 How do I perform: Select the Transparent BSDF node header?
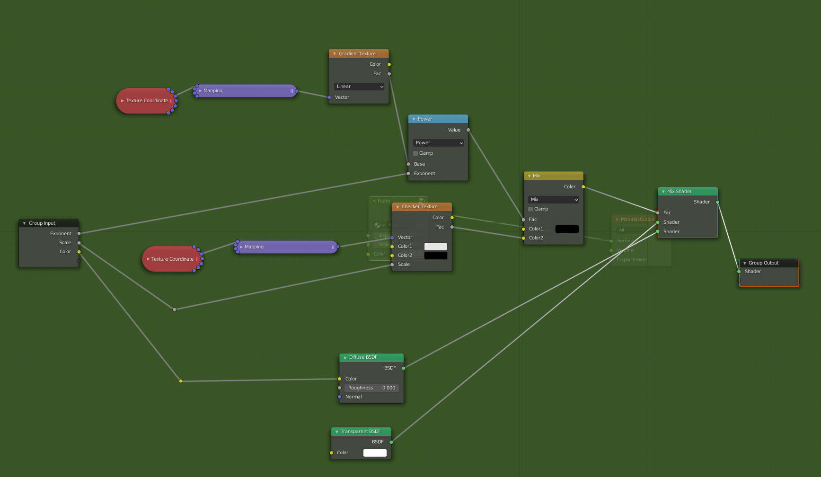click(x=361, y=432)
